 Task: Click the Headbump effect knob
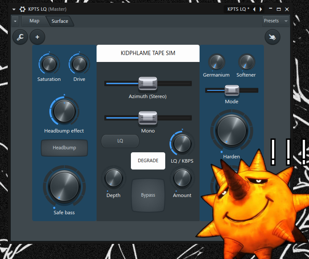pos(64,111)
